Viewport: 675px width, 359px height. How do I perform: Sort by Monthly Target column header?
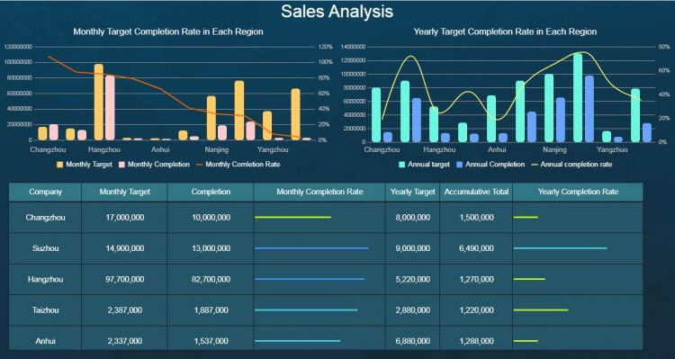[124, 192]
